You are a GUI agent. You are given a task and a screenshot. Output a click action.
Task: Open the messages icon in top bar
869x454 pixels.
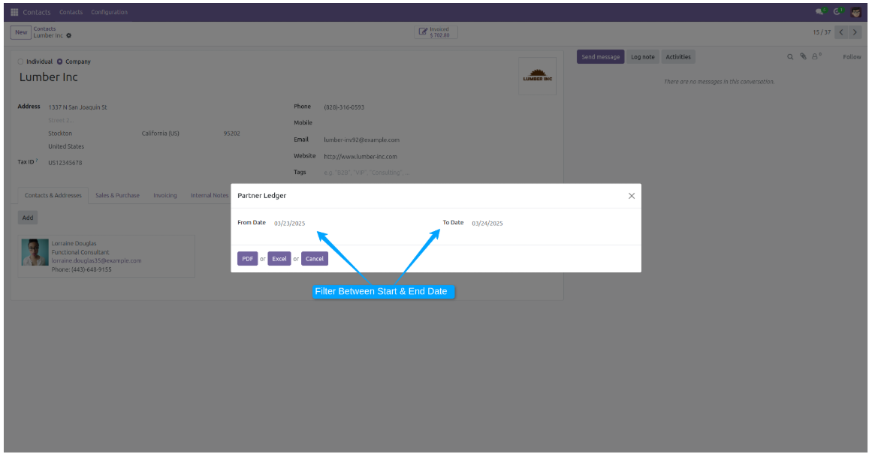[820, 12]
